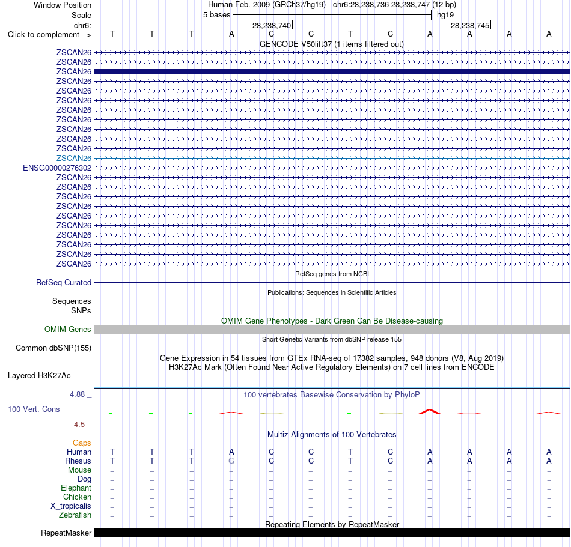Open the RefSeq Curated track label
The width and height of the screenshot is (571, 547).
pyautogui.click(x=64, y=283)
